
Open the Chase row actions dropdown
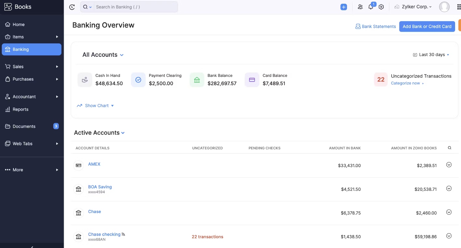pos(449,212)
